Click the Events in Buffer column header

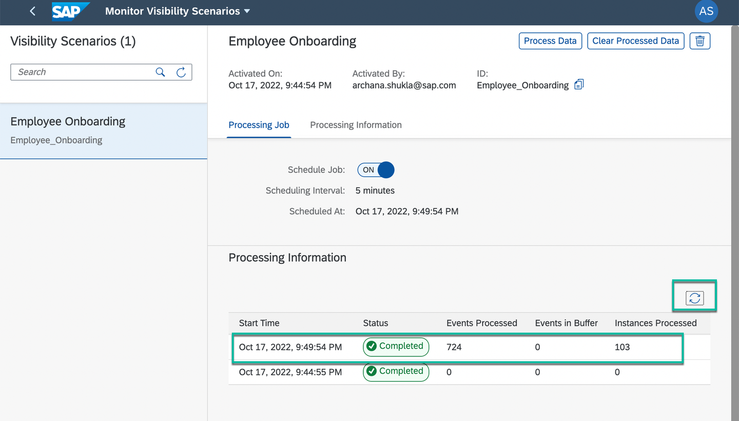[x=567, y=323]
